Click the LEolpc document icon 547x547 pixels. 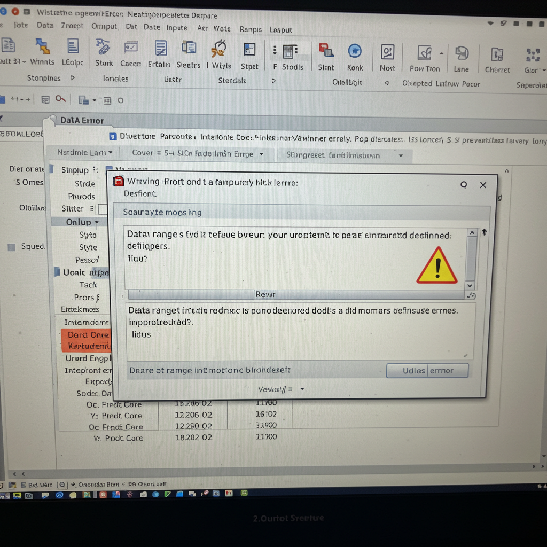pos(73,46)
